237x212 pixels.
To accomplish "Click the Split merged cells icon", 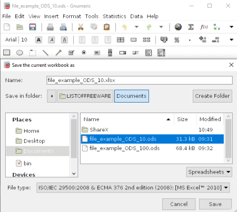I will click(146, 40).
